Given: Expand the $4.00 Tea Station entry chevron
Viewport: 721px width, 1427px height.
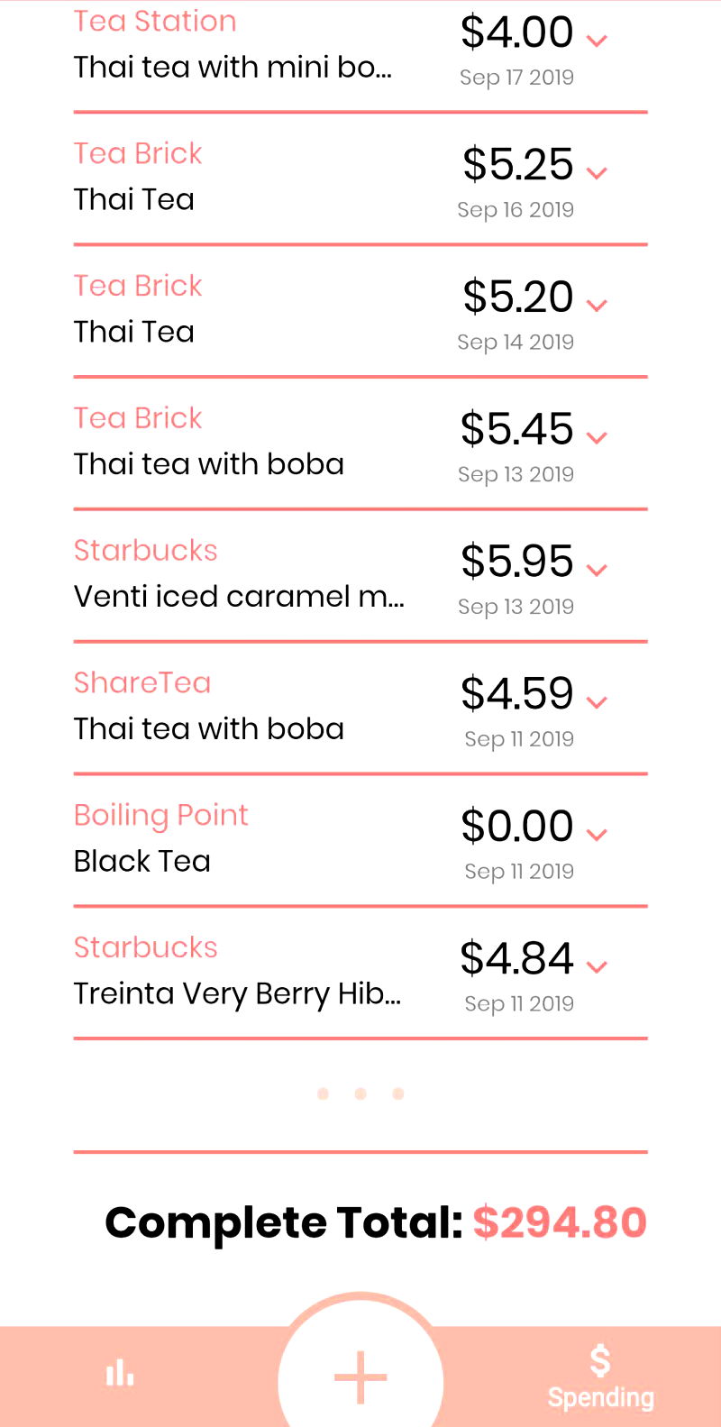Looking at the screenshot, I should coord(597,40).
